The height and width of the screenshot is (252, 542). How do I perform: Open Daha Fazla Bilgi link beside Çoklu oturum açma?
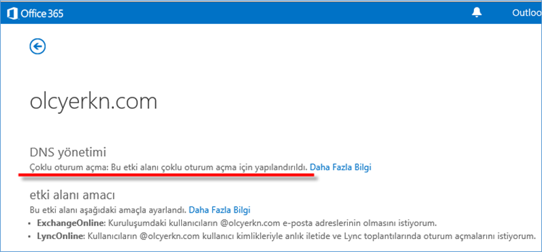point(340,168)
